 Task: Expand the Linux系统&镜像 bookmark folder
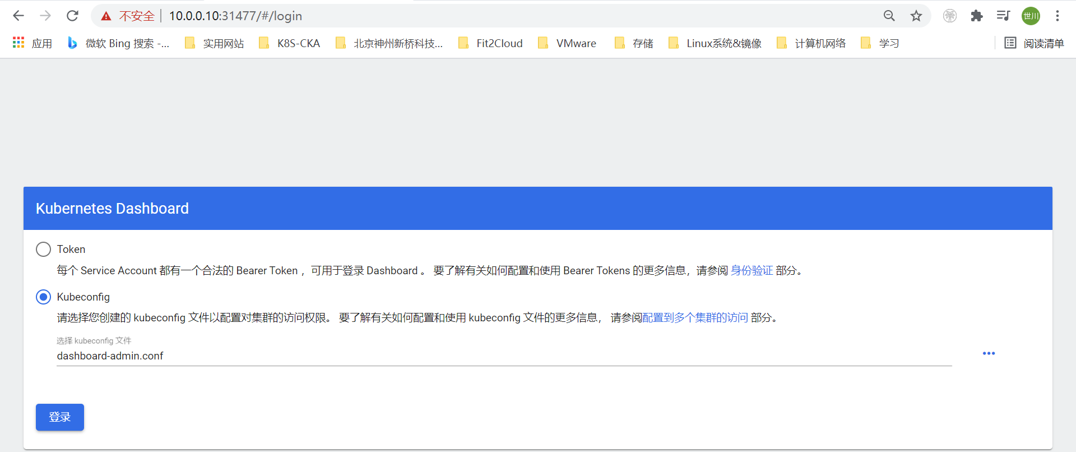tap(715, 43)
